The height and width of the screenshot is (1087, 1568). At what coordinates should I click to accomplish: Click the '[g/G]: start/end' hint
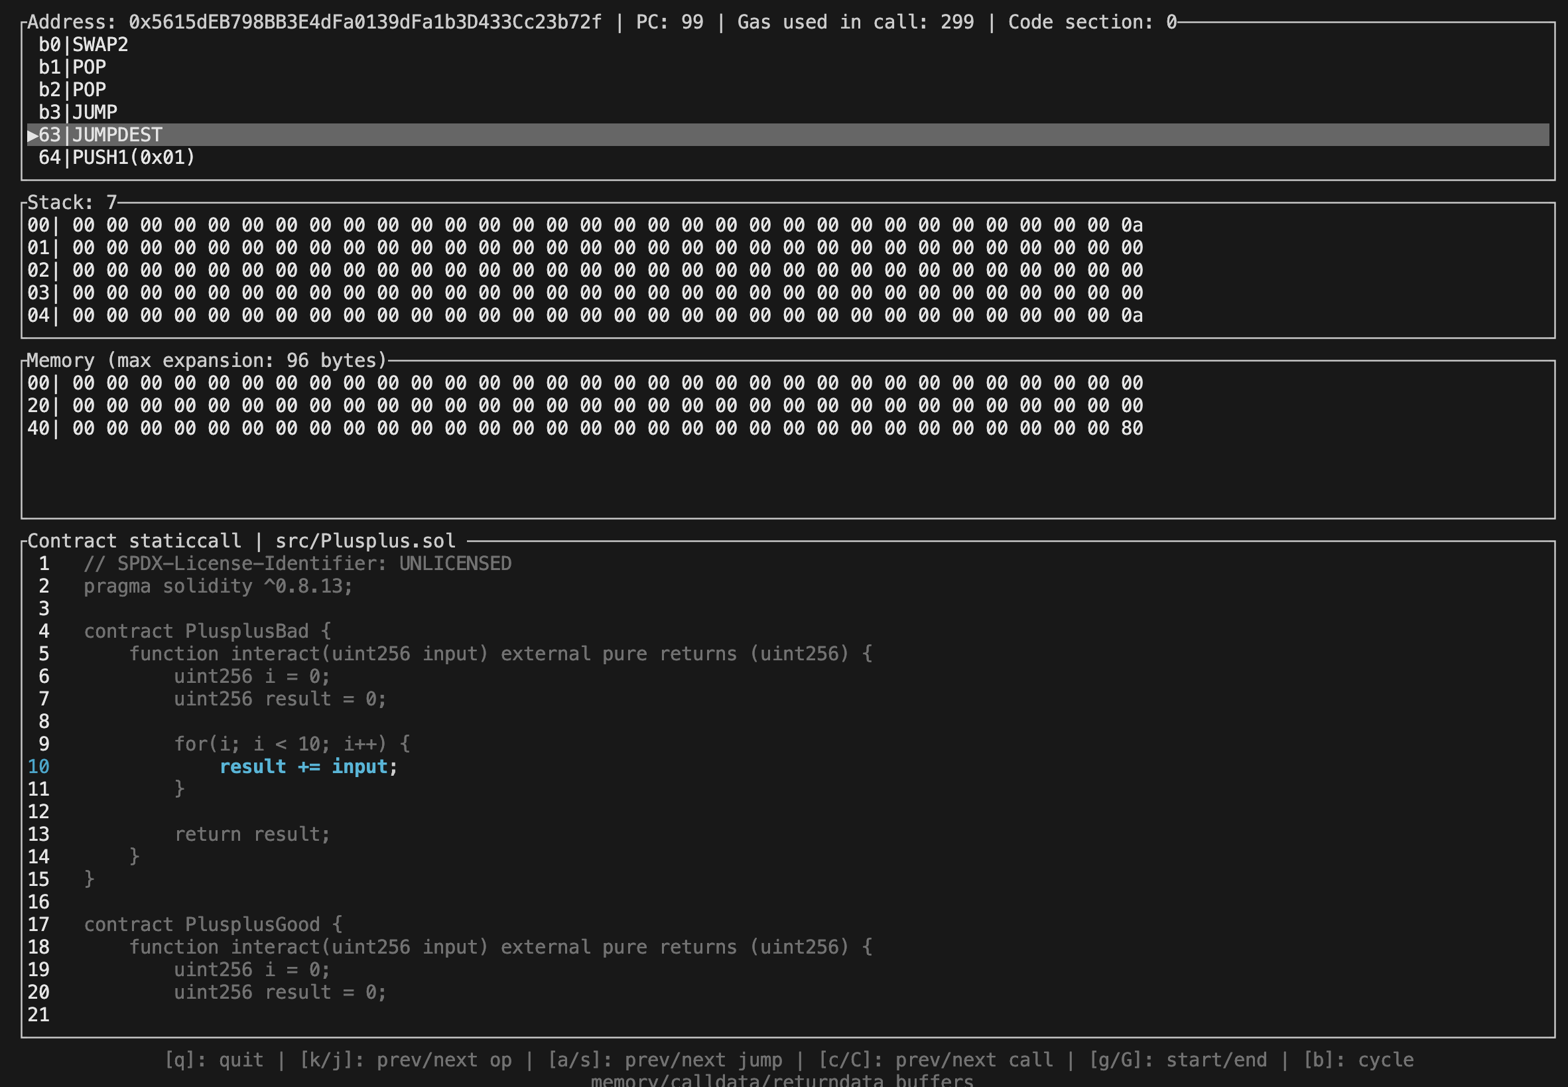pyautogui.click(x=1178, y=1060)
